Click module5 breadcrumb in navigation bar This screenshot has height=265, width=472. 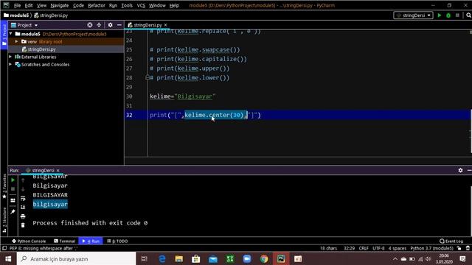click(x=16, y=15)
